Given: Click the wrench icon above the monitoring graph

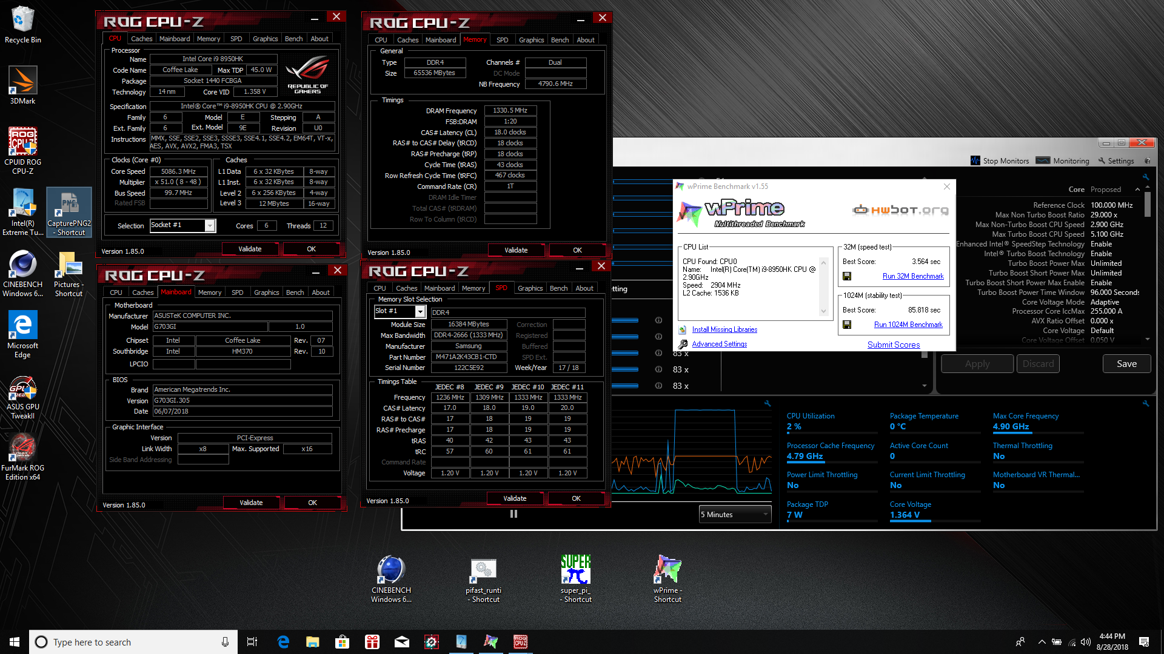Looking at the screenshot, I should [x=768, y=403].
